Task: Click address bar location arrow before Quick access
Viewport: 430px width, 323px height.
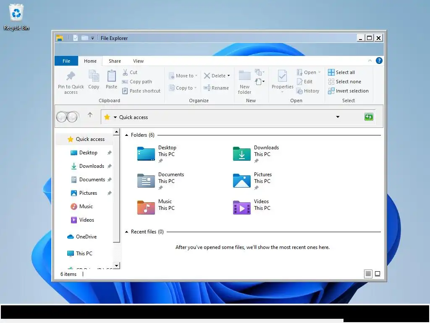Action: (x=115, y=117)
